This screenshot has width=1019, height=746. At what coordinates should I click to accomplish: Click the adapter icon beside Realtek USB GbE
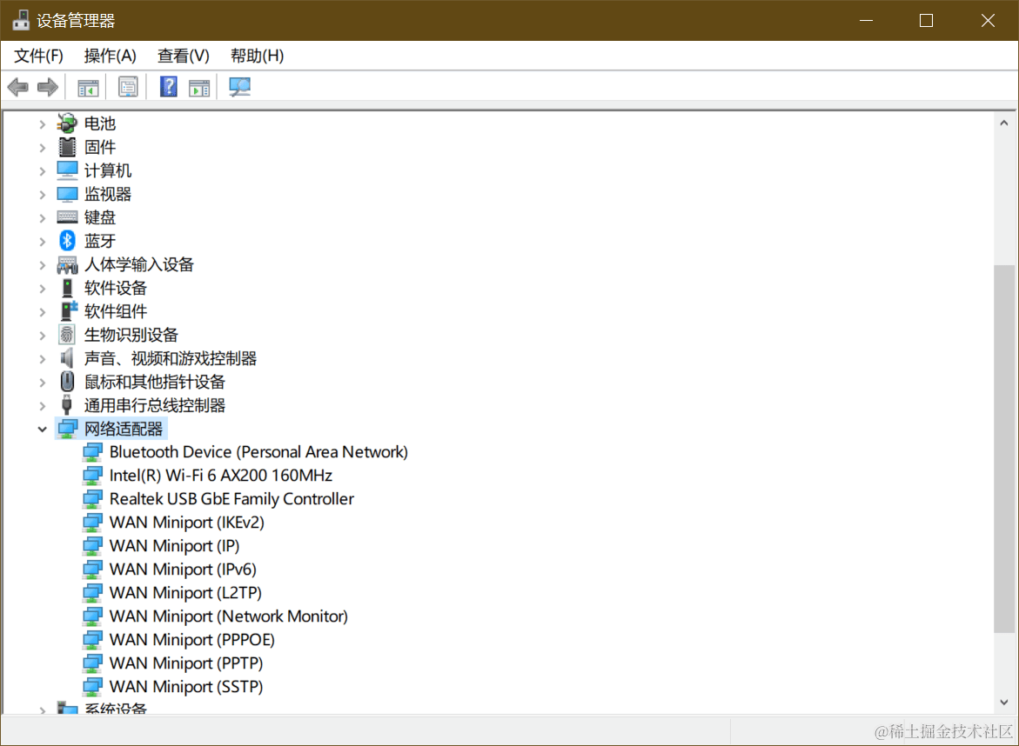pos(92,499)
